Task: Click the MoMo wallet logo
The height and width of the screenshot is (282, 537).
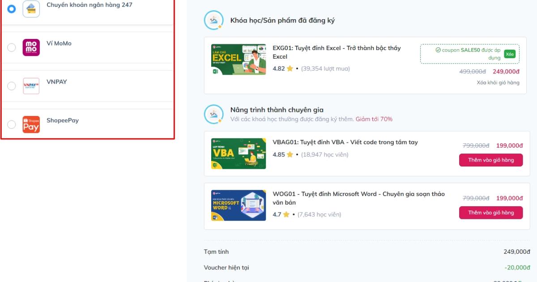Action: point(31,47)
